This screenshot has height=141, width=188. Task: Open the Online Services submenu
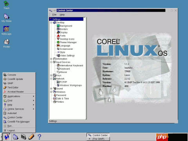[x=19, y=109]
